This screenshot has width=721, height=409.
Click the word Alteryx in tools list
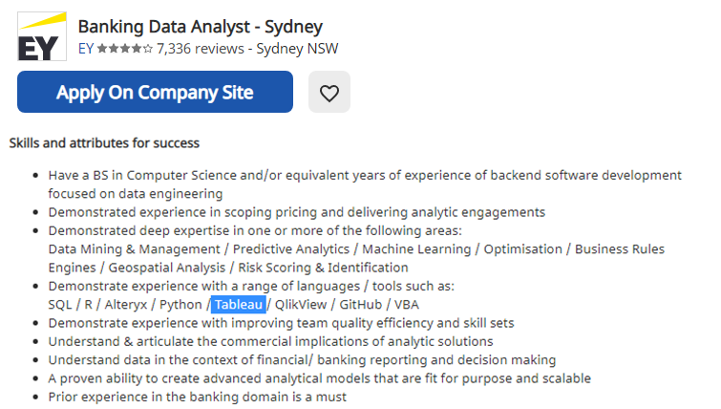coord(126,305)
